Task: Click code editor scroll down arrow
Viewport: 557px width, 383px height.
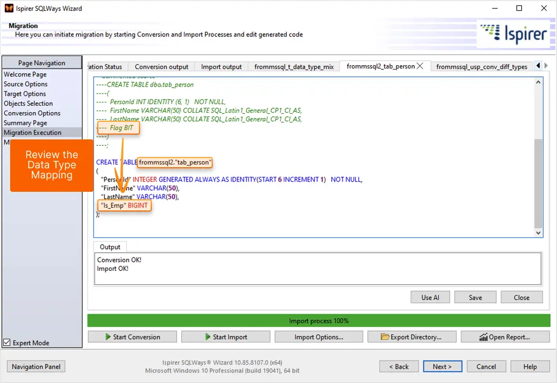Action: coord(538,233)
